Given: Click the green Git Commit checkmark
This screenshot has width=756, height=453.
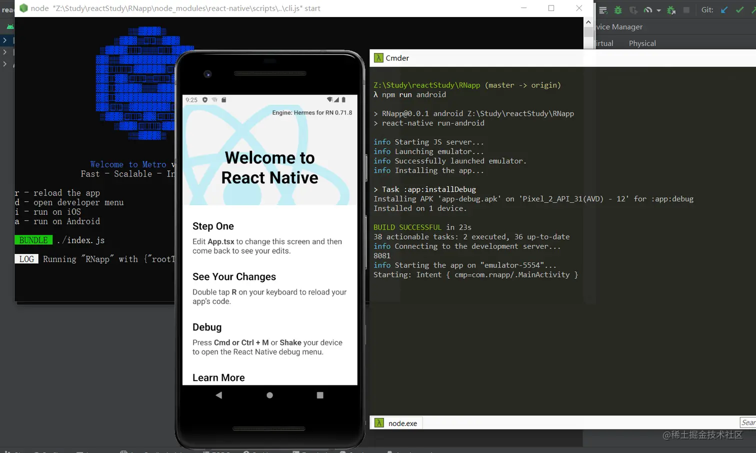Looking at the screenshot, I should [x=739, y=10].
